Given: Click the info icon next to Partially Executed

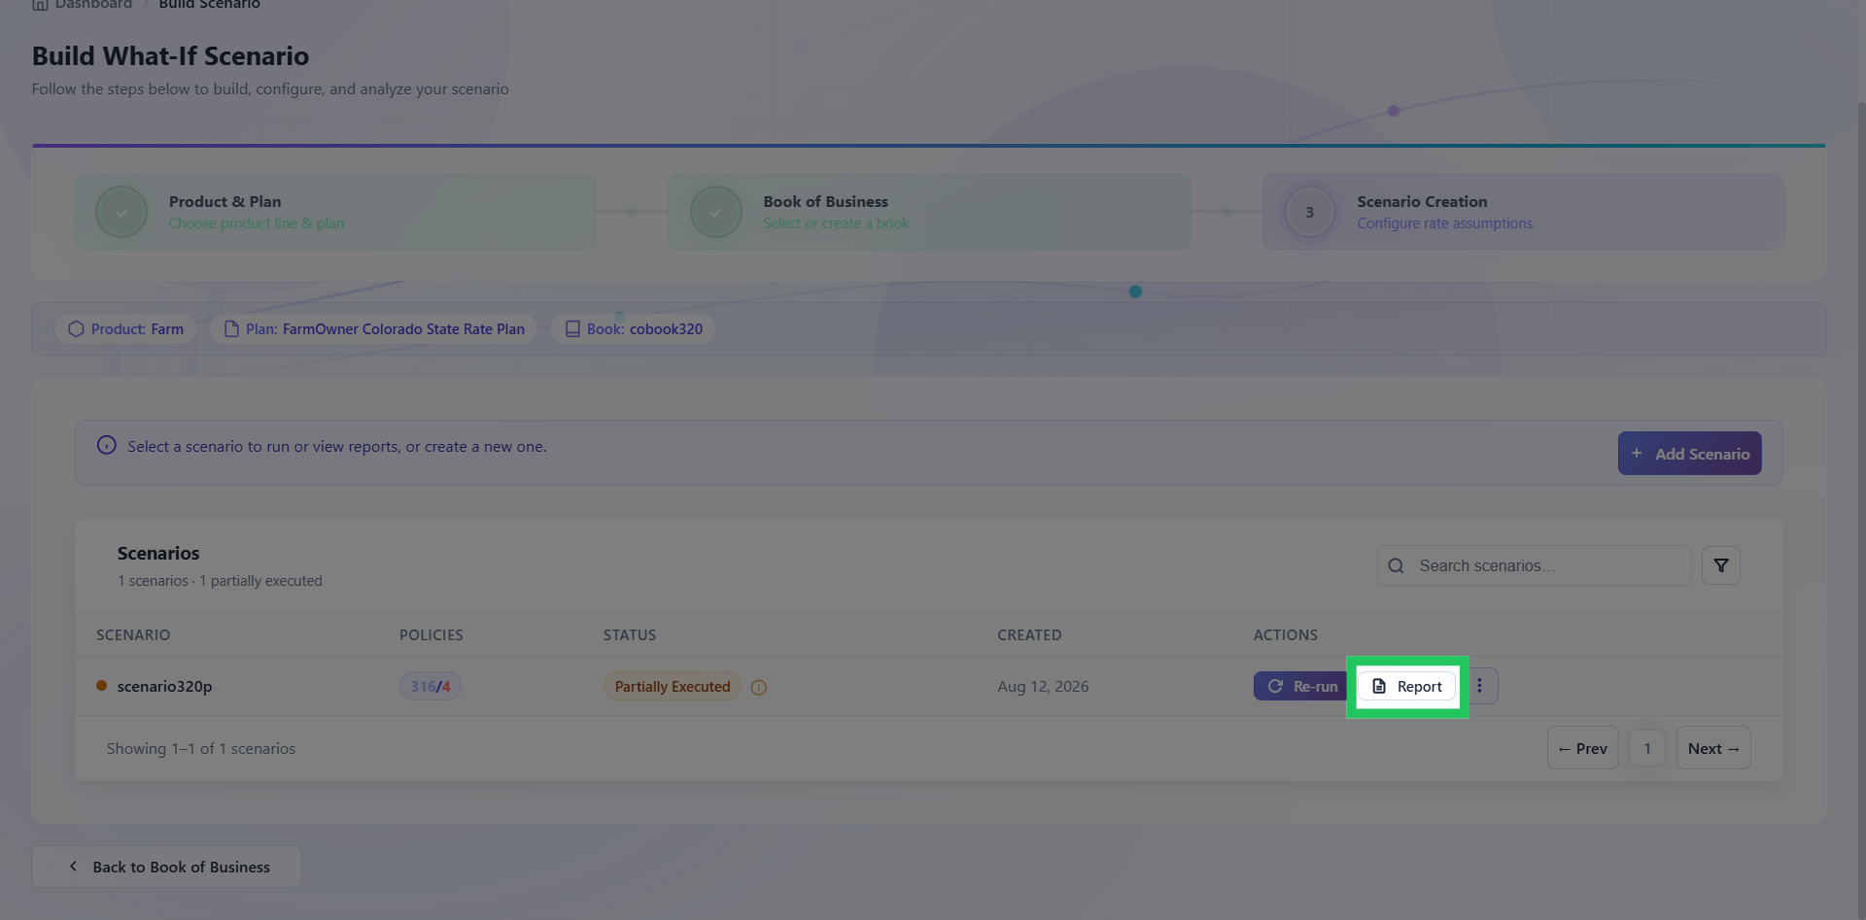Looking at the screenshot, I should [759, 688].
